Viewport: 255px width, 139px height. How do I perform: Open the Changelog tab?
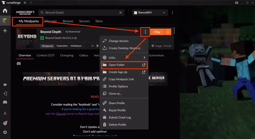pyautogui.click(x=67, y=55)
